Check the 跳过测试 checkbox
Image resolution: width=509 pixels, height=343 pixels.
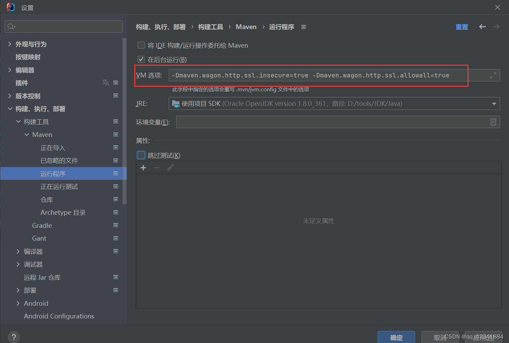(x=141, y=155)
